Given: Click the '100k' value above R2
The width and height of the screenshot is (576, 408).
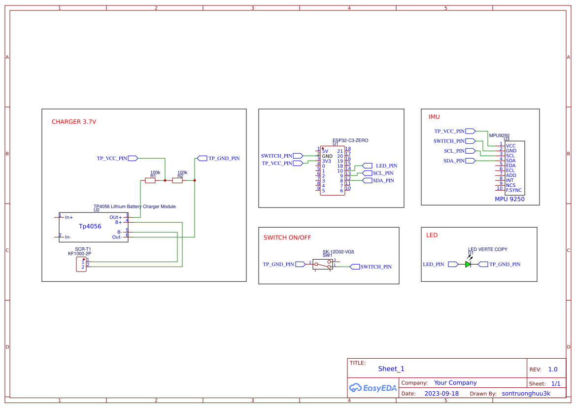Looking at the screenshot, I should click(182, 172).
